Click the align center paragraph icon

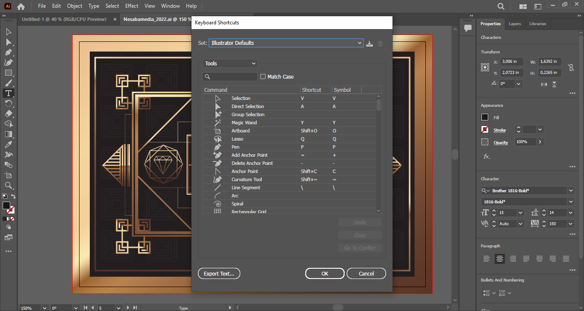coord(500,258)
